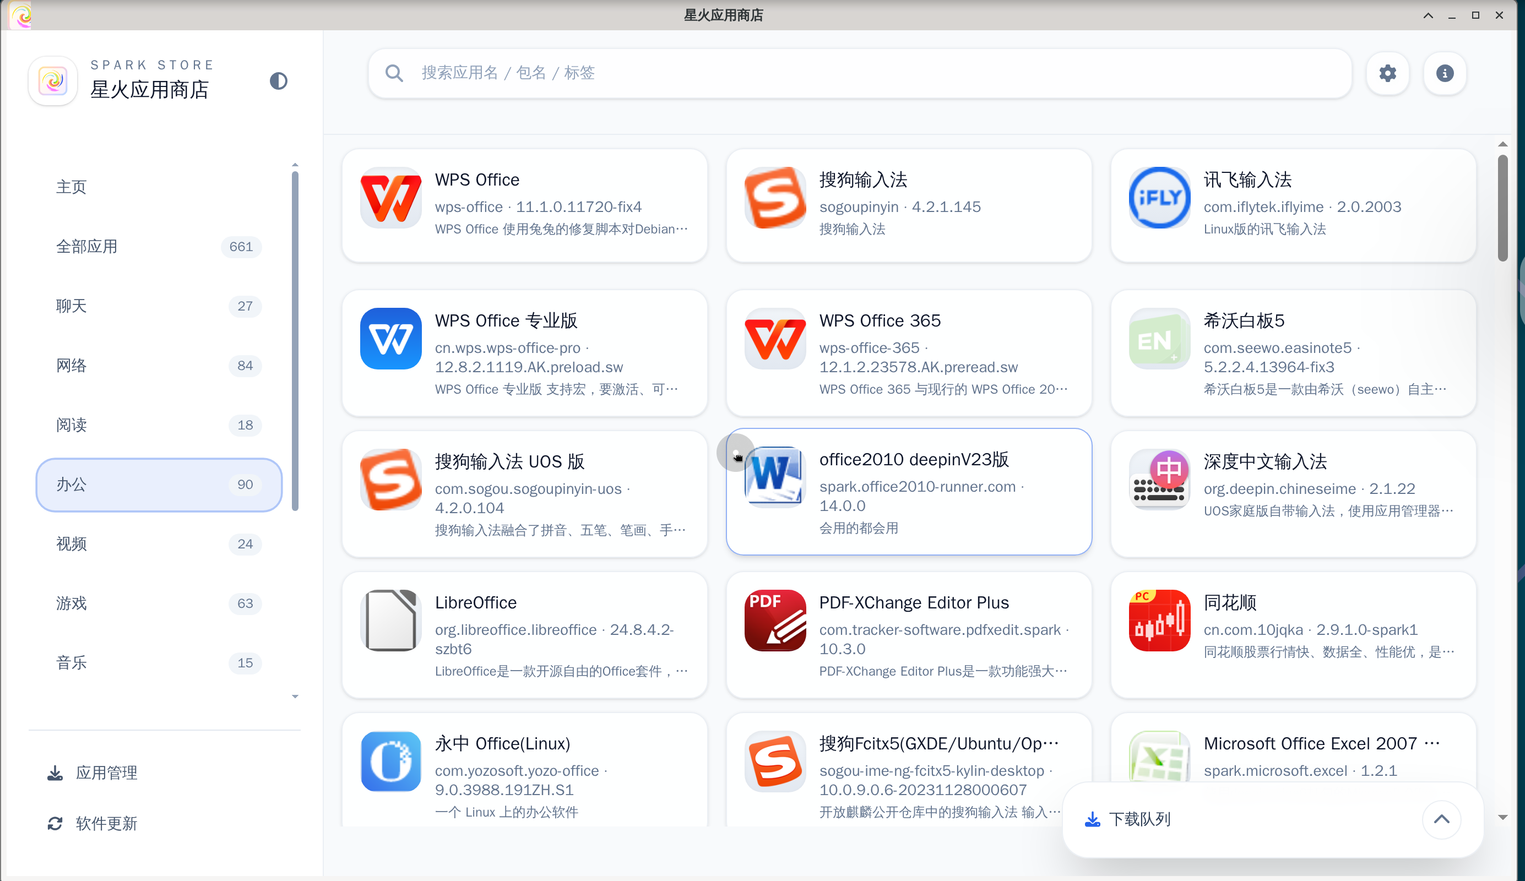
Task: Select 全部应用 category
Action: pyautogui.click(x=159, y=246)
